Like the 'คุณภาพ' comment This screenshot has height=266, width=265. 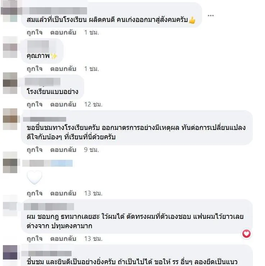(35, 69)
